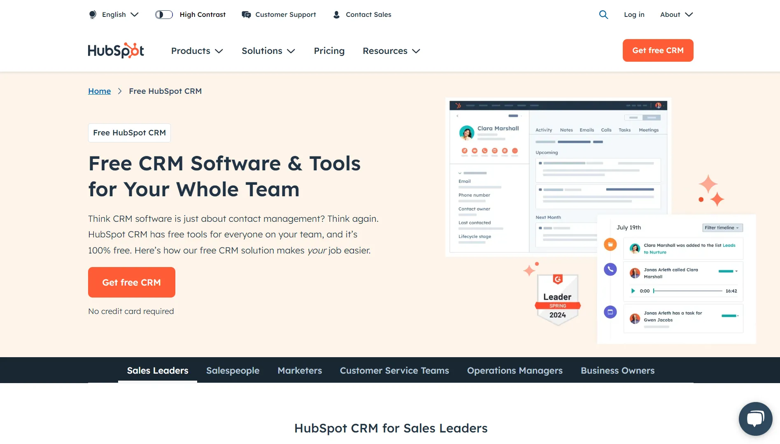The width and height of the screenshot is (780, 444).
Task: Click the Meetings tab in CRM preview
Action: (x=649, y=130)
